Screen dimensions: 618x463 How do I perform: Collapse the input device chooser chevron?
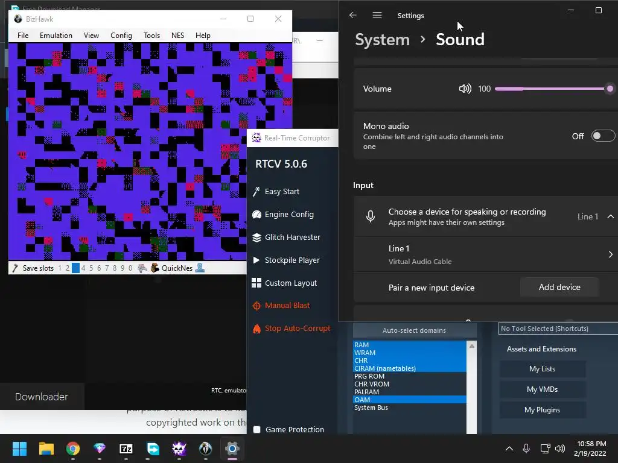point(611,216)
